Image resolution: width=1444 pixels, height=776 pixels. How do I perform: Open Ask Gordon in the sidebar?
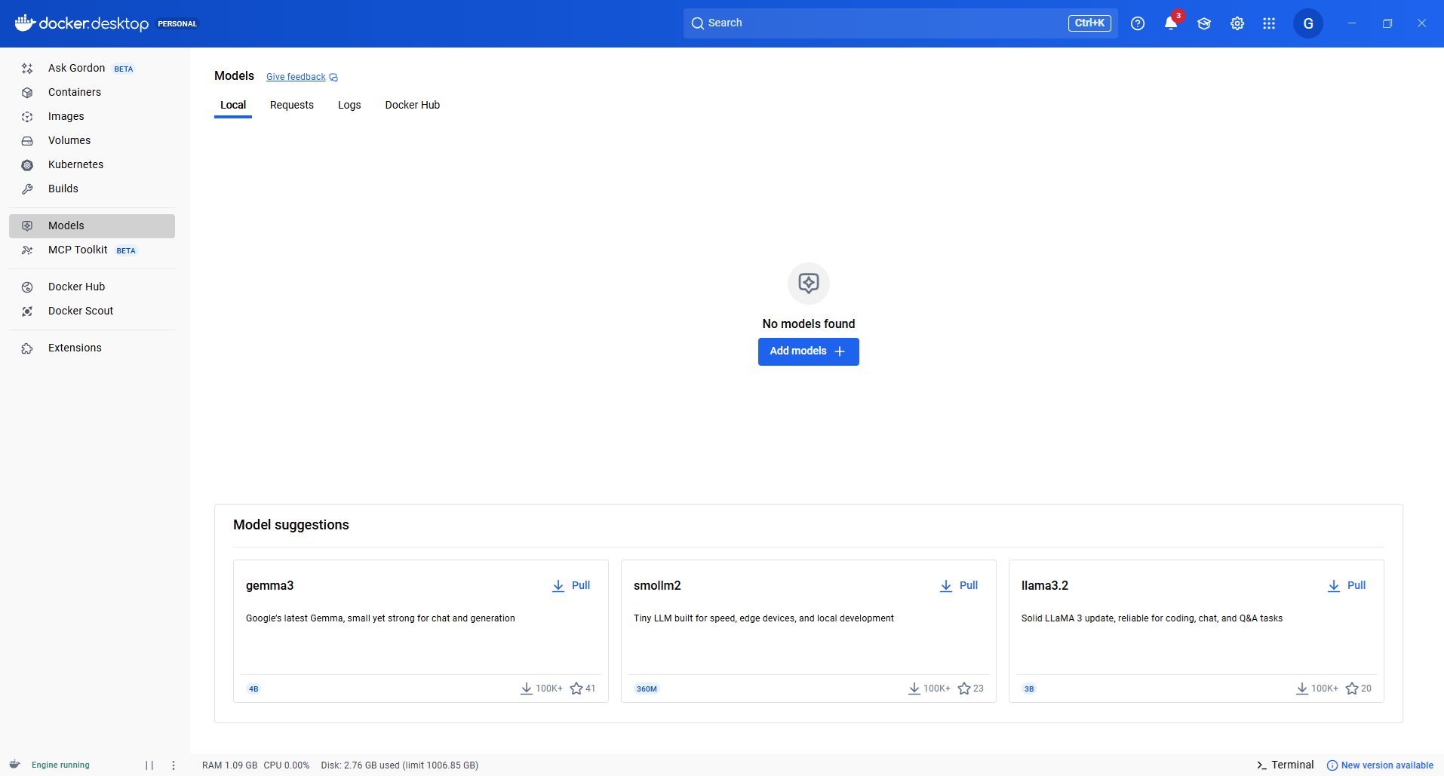(x=92, y=69)
